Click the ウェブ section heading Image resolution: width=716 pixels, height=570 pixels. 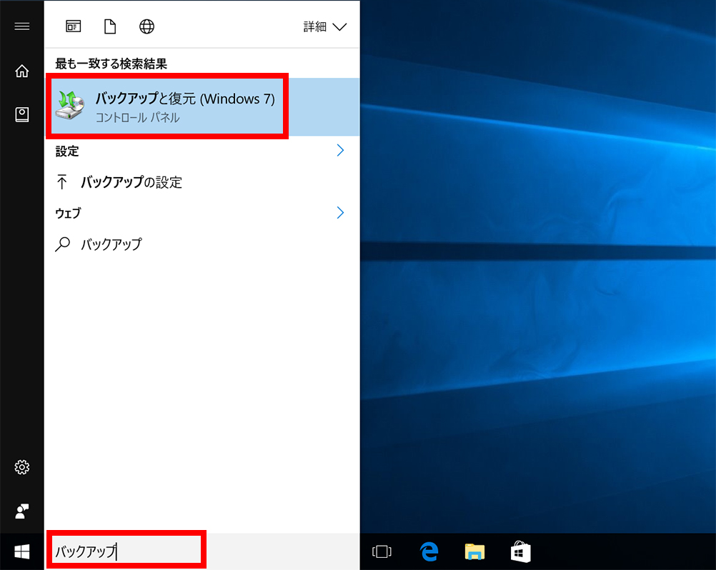68,213
